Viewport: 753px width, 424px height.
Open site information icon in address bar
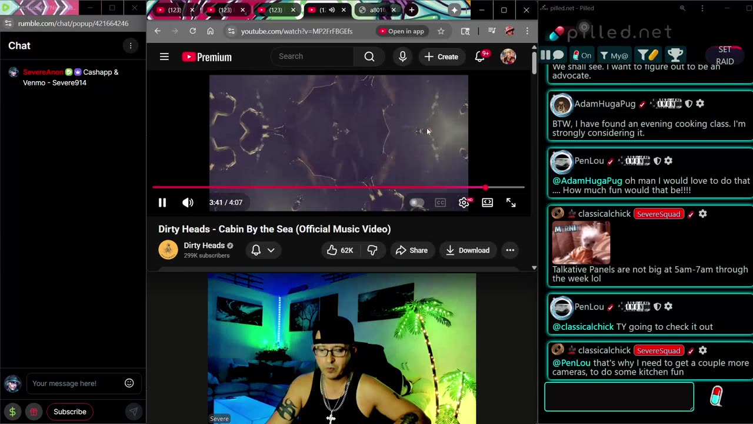[x=231, y=31]
